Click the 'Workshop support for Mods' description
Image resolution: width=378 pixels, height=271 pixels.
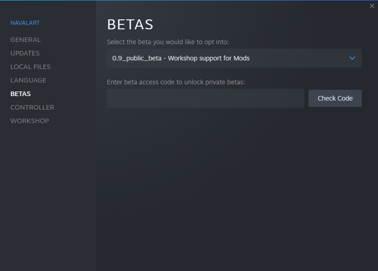click(x=209, y=58)
